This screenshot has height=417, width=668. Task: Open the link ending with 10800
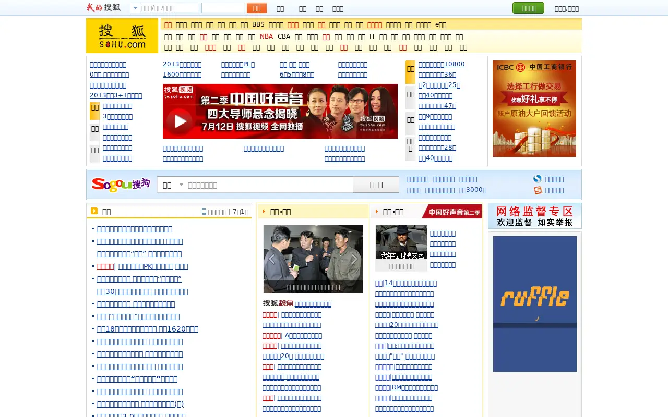[x=442, y=64]
